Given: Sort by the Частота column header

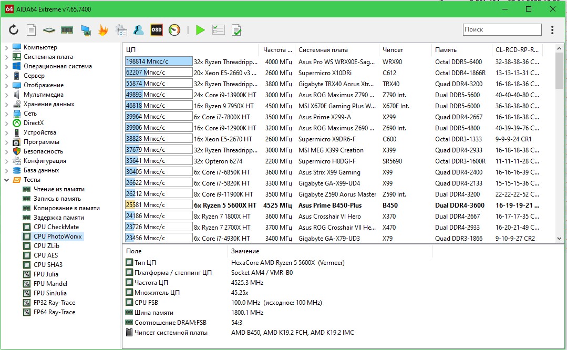Looking at the screenshot, I should [277, 50].
